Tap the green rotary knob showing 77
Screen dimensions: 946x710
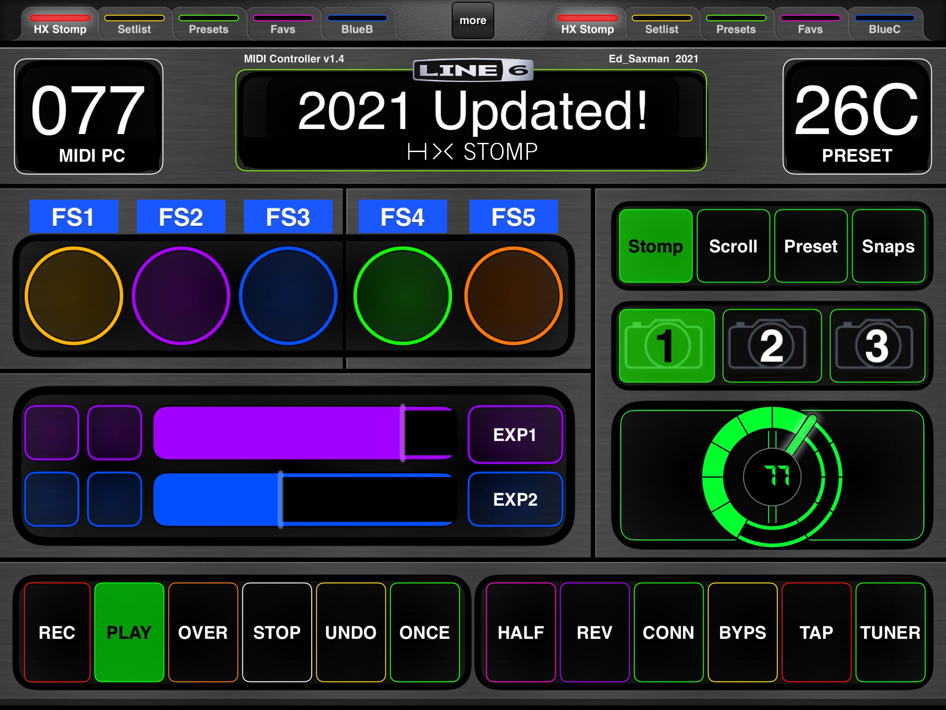[x=772, y=476]
